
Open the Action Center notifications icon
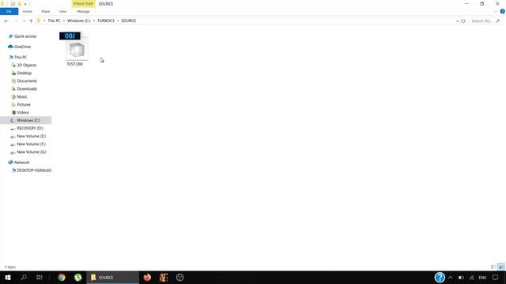click(496, 277)
